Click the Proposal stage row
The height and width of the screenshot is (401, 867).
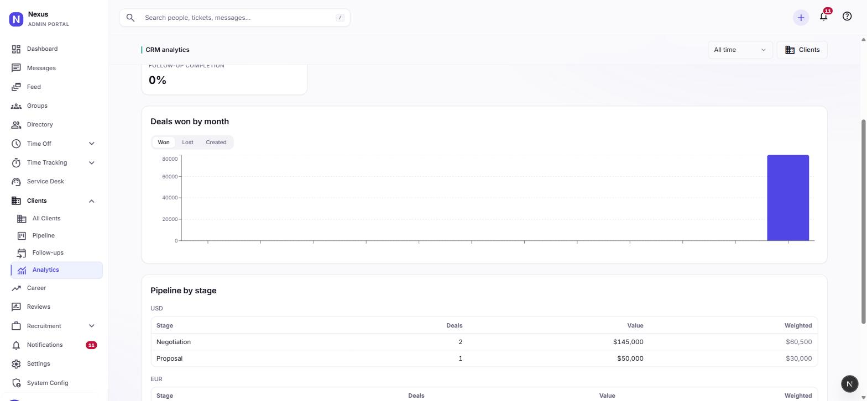tap(484, 358)
